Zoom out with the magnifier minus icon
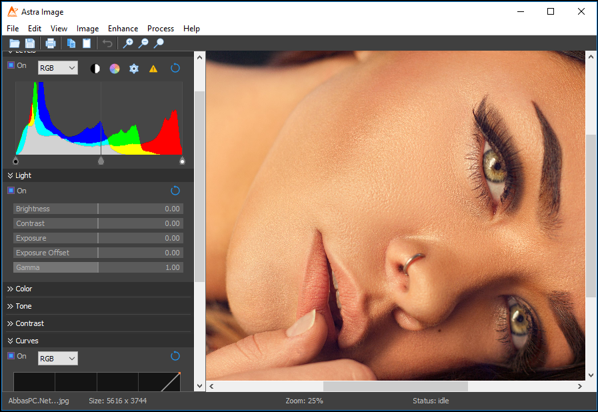 (x=143, y=43)
